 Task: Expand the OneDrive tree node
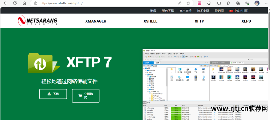146,70
